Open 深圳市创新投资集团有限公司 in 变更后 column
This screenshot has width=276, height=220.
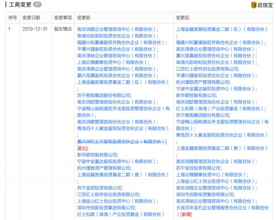pos(205,194)
